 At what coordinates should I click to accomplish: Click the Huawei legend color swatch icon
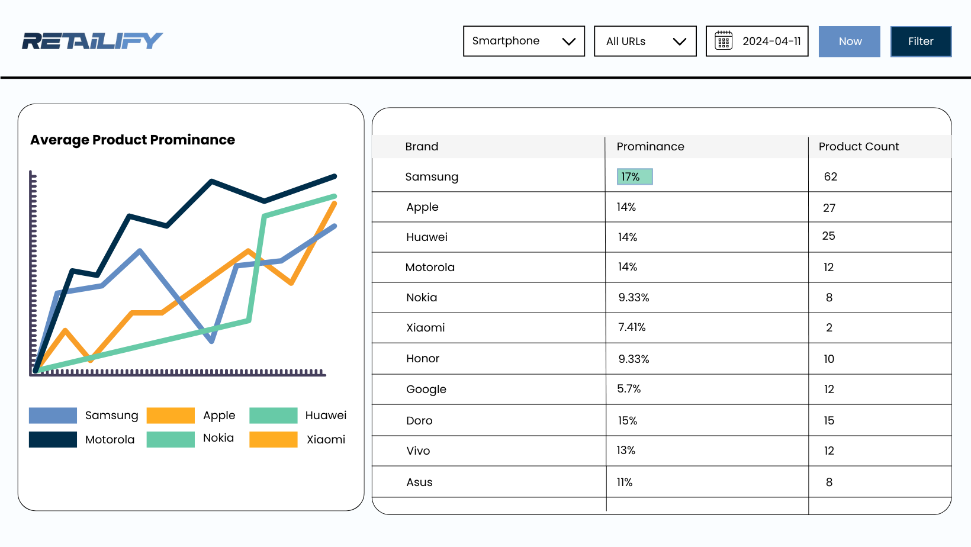click(x=274, y=415)
